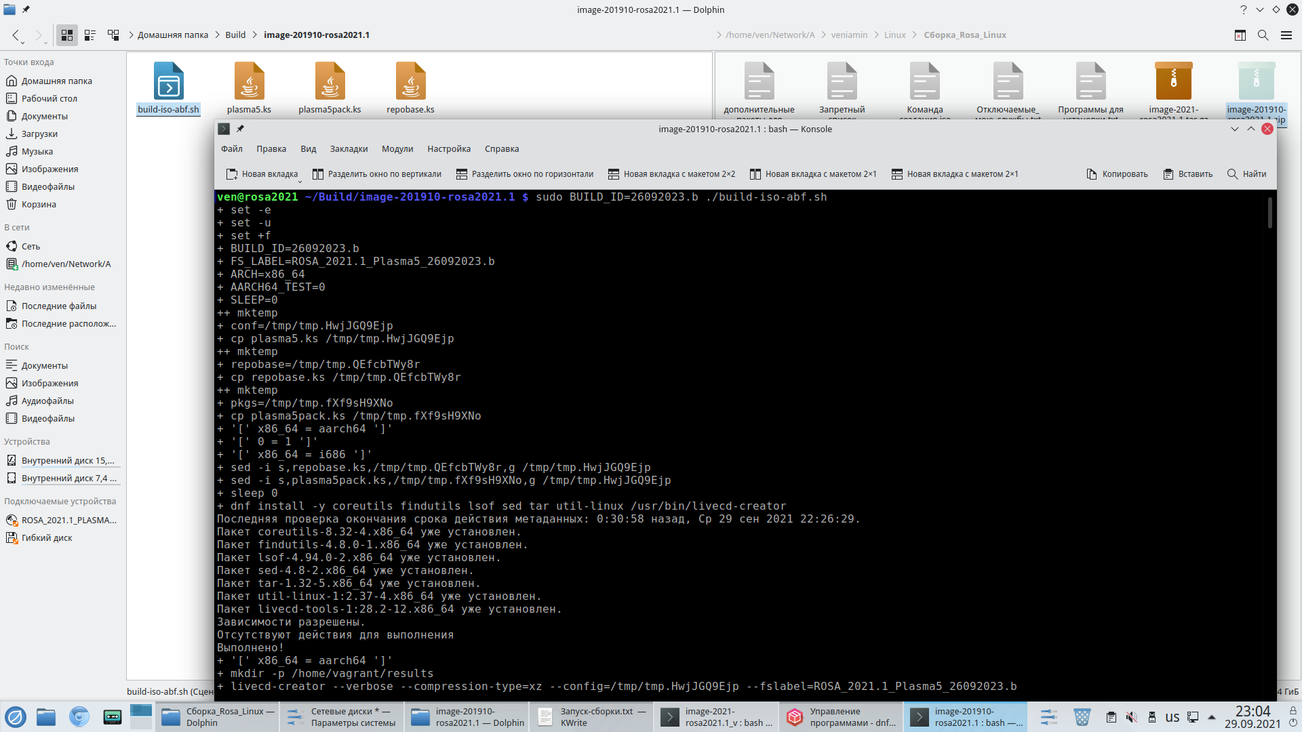The width and height of the screenshot is (1302, 732).
Task: Open the Find search in Konsole
Action: click(1246, 174)
